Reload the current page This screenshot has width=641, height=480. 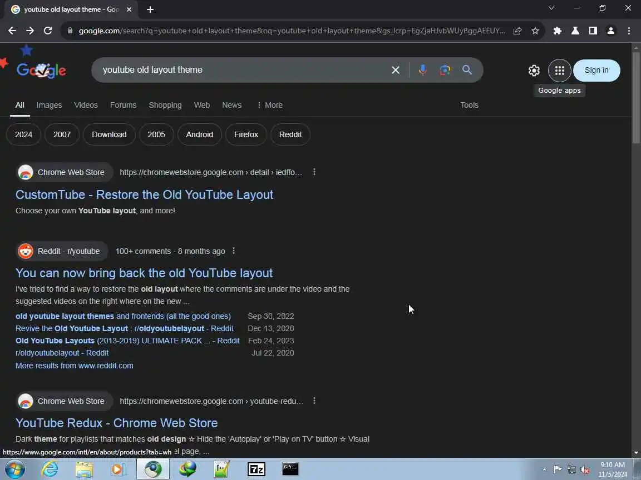coord(48,31)
